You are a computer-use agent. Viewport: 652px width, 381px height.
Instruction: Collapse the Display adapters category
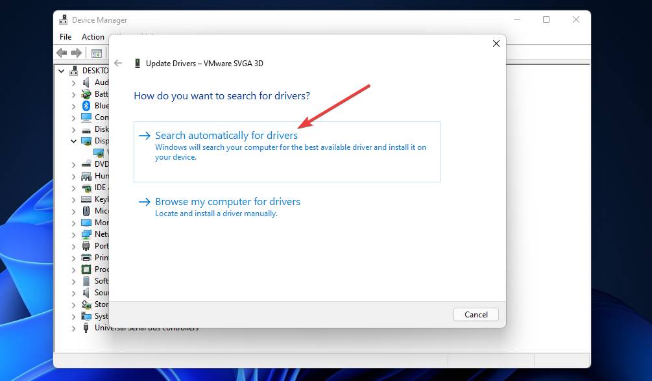(x=73, y=141)
